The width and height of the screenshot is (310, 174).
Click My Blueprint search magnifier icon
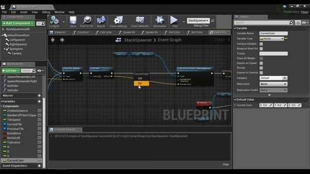(x=34, y=71)
